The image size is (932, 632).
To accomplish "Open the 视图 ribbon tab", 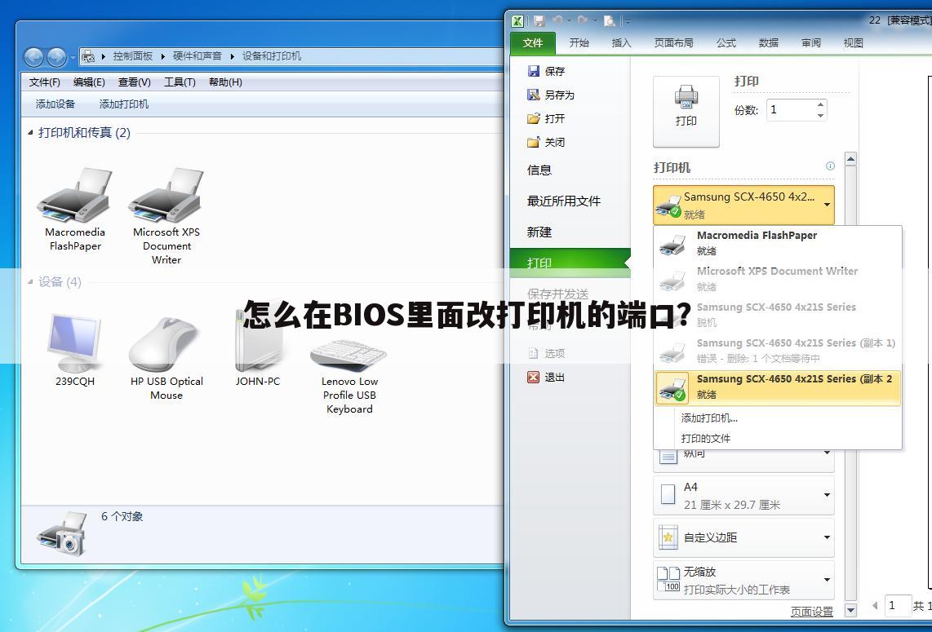I will coord(853,42).
